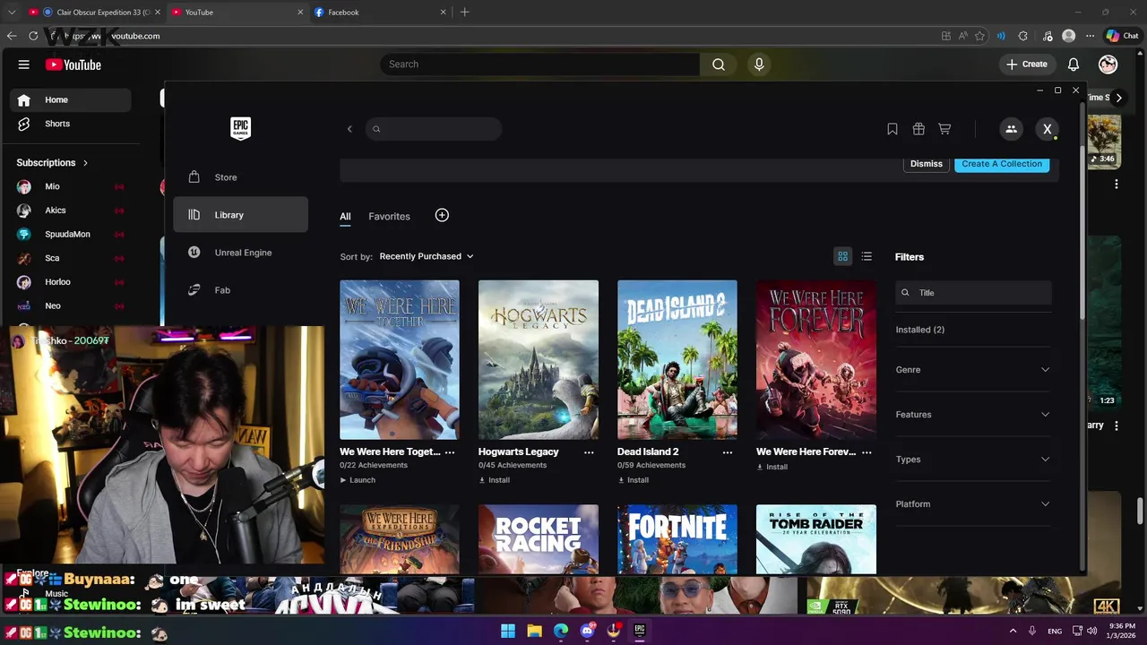This screenshot has height=645, width=1147.
Task: Open the Mio subscription channel
Action: point(70,186)
